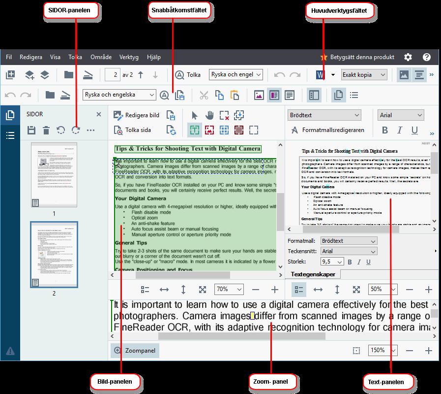Viewport: 441px width, 394px height.
Task: Open Storlek 9,5 size dropdown
Action: coord(332,262)
